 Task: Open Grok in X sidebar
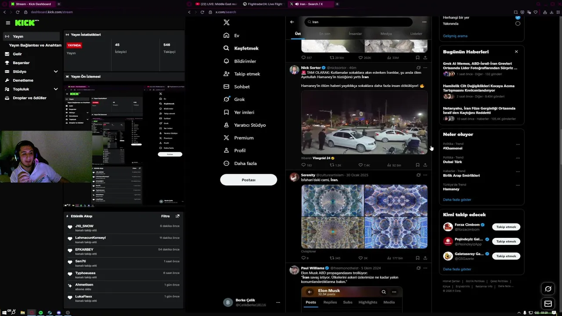tap(234, 99)
